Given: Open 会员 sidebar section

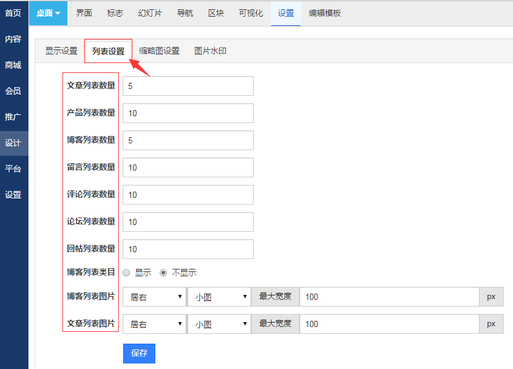Looking at the screenshot, I should (13, 91).
